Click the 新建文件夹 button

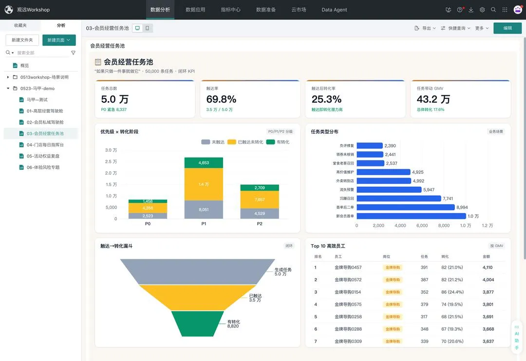point(22,40)
